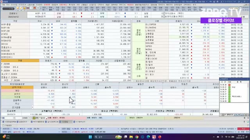The image size is (250, 140).
Task: Click the magnifier icon beside the stock code field
Action: point(31,118)
